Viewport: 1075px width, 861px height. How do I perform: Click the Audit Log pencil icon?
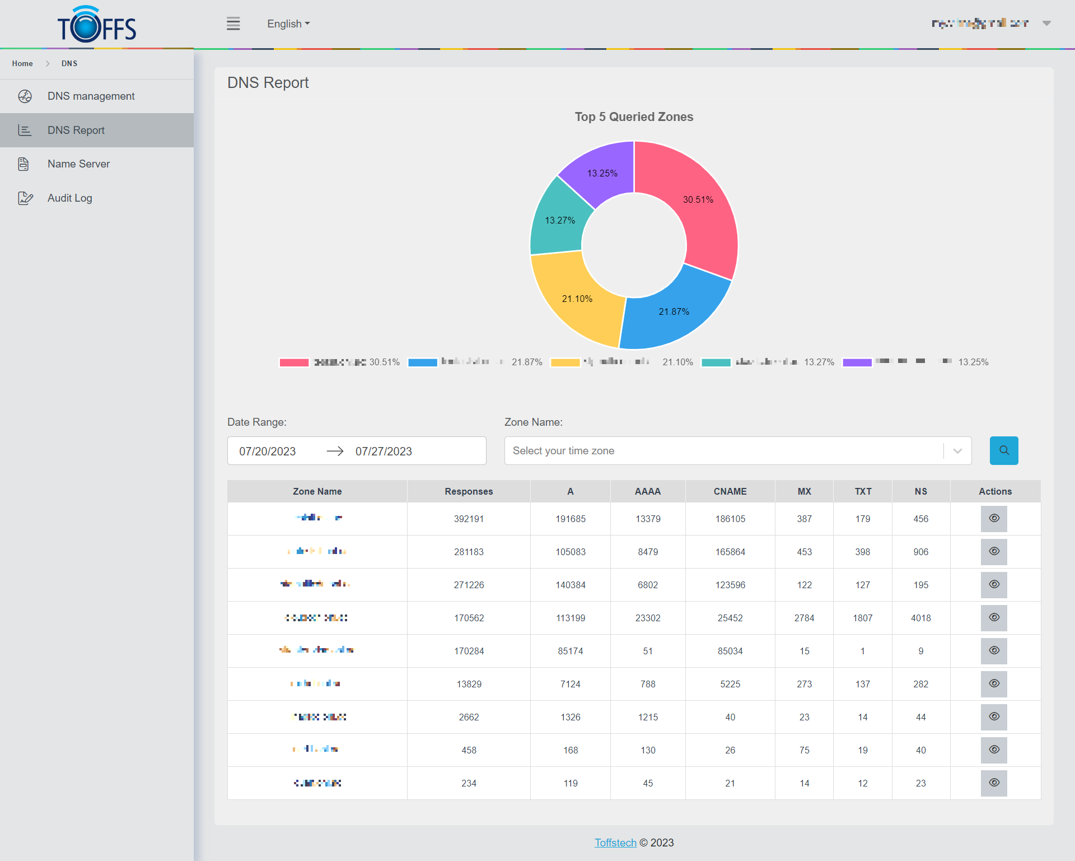[x=25, y=198]
